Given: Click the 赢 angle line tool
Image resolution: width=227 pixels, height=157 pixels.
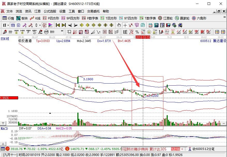Looking at the screenshot, I should [x=202, y=32].
